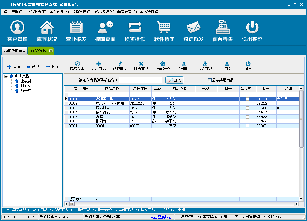Select 衬衣类 in the category tree
The width and height of the screenshot is (307, 221).
click(26, 86)
